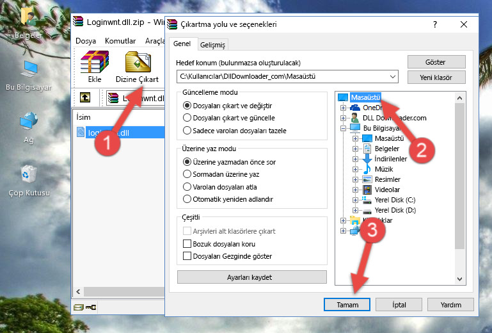Open Bu Bilgisayar desktop icon
Screen dimensions: 492x333
[28, 74]
